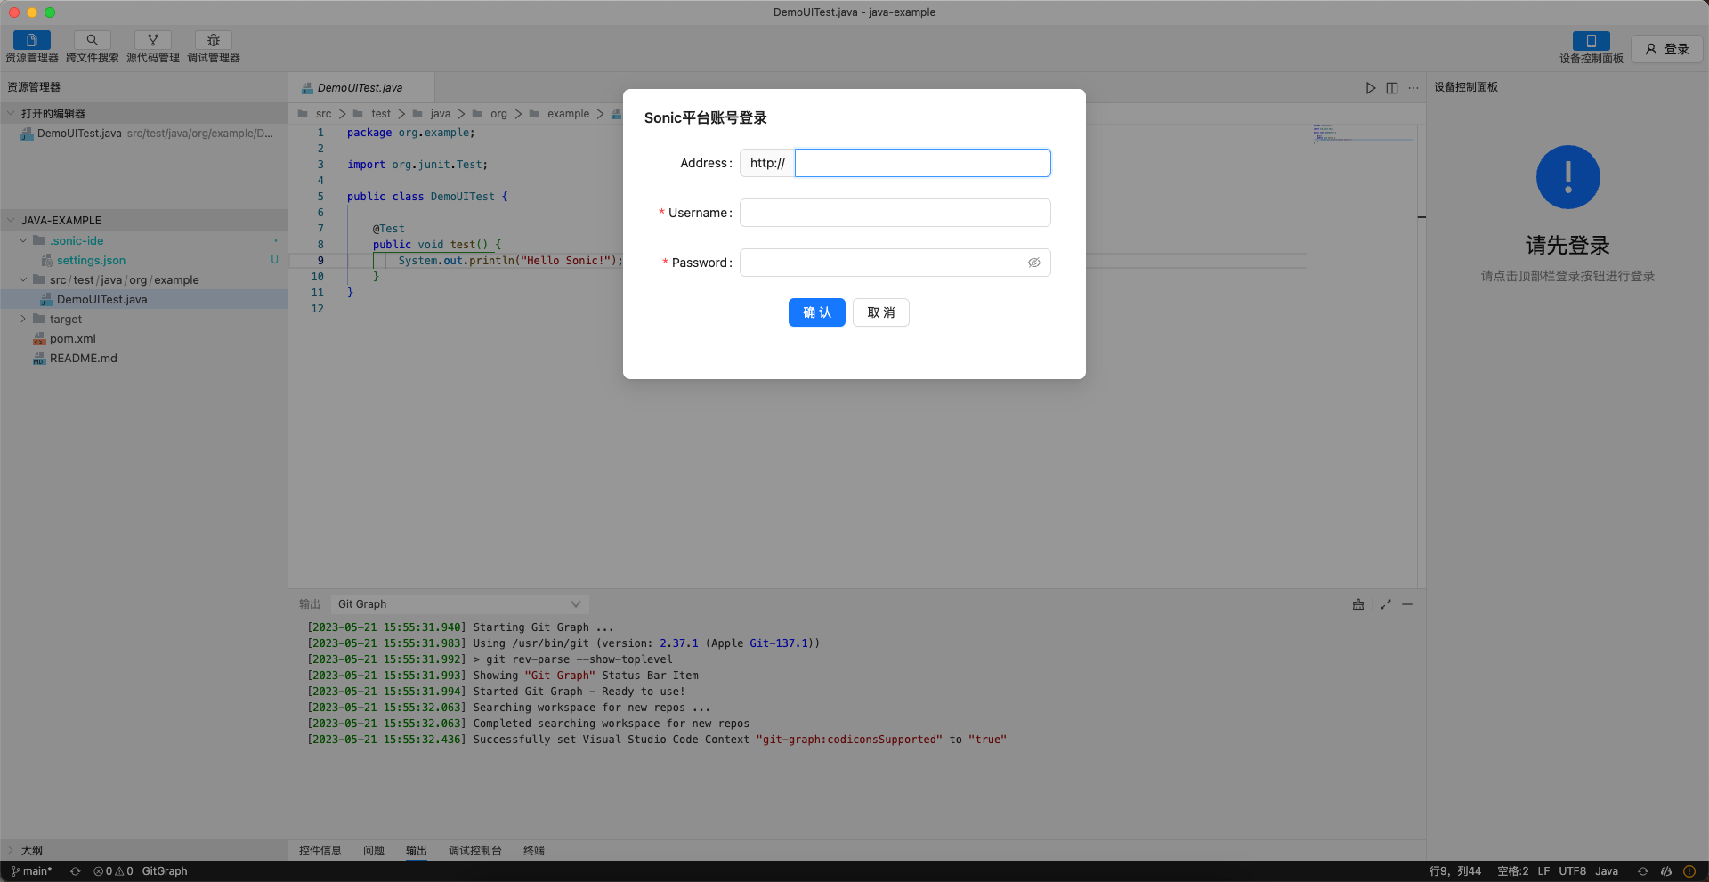Clear output with the clear icon
This screenshot has height=882, width=1709.
coord(1358,604)
